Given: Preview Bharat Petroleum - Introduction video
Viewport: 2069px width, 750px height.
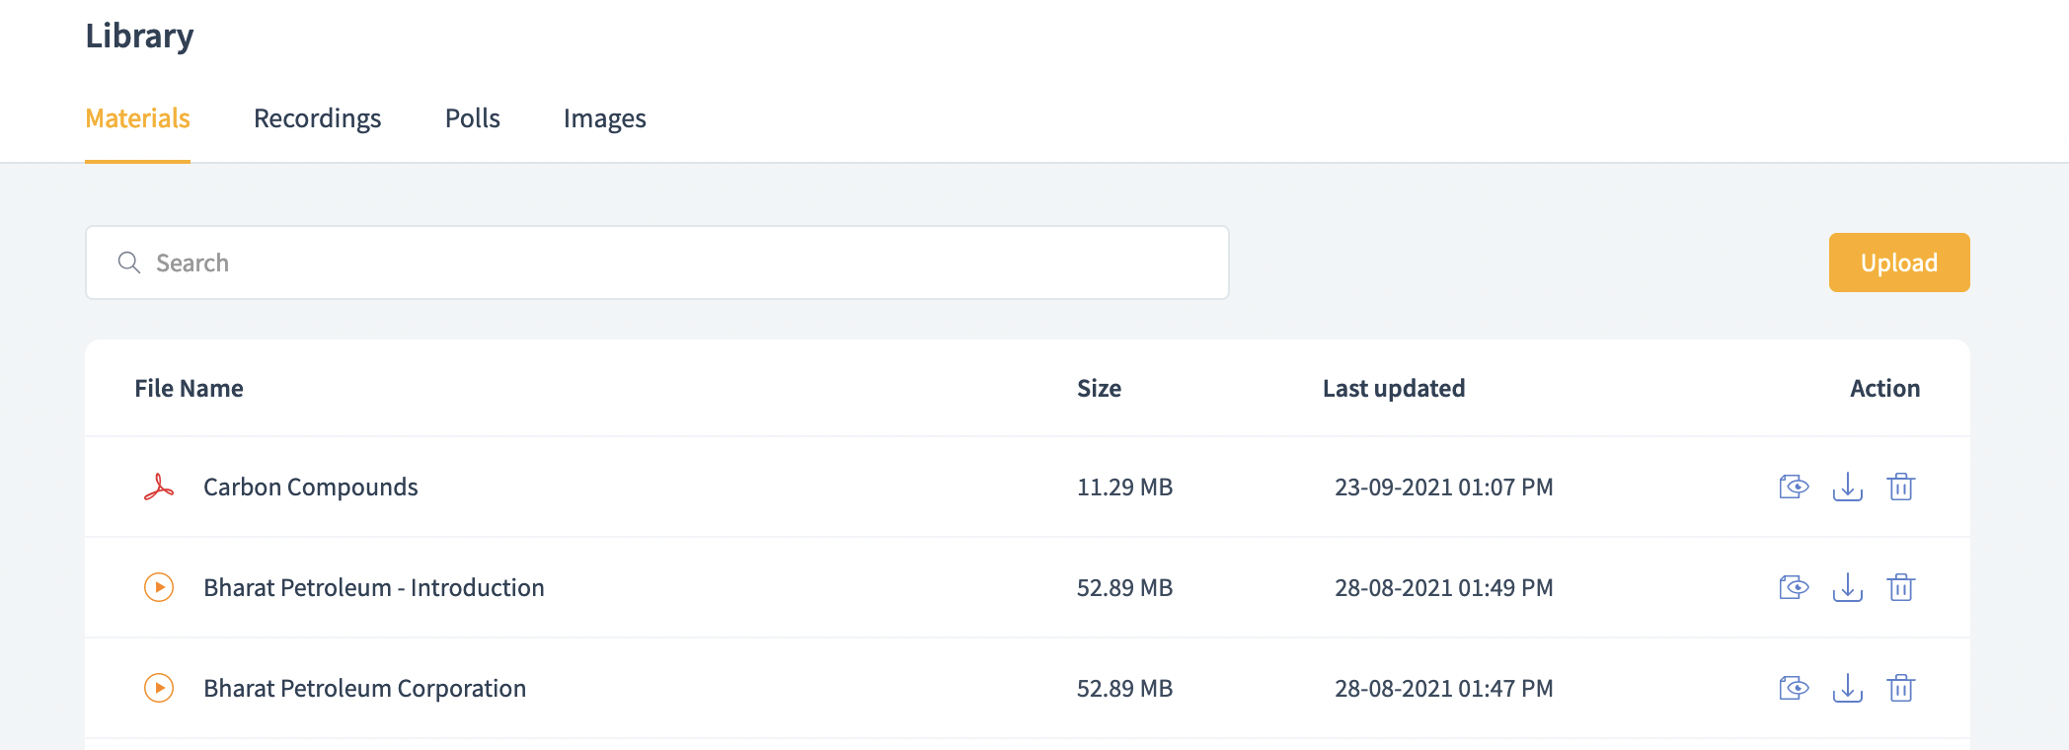Looking at the screenshot, I should [x=1794, y=587].
